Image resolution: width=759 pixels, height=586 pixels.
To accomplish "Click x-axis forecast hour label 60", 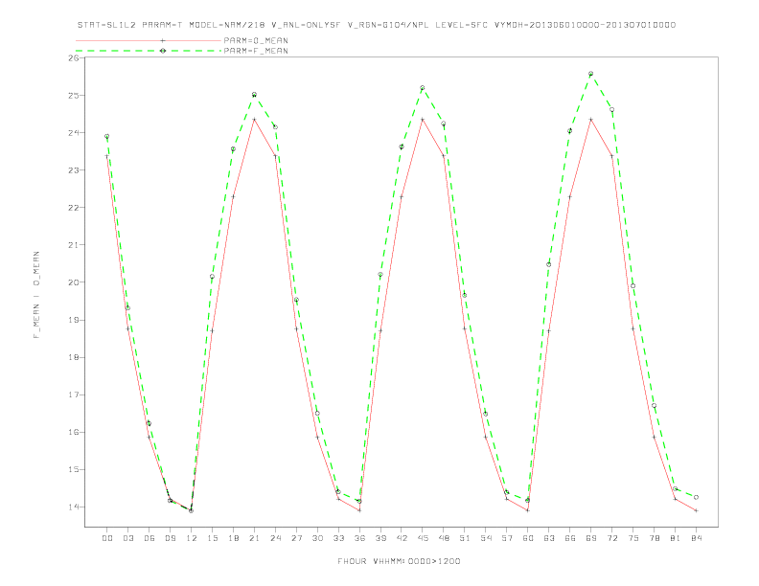I will [x=528, y=538].
